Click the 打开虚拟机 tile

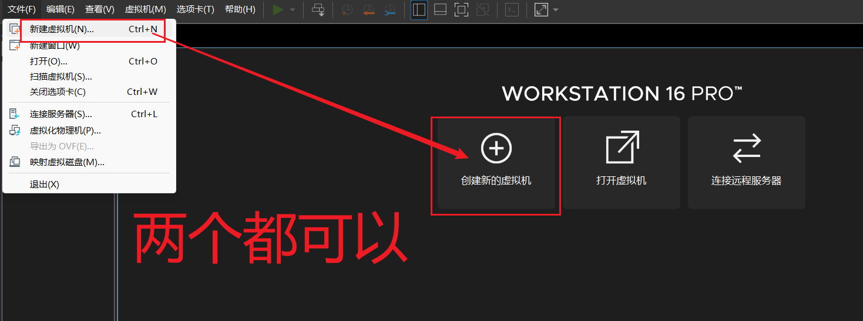tap(622, 162)
